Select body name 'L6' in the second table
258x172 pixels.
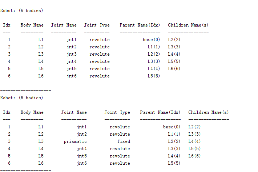click(x=41, y=163)
